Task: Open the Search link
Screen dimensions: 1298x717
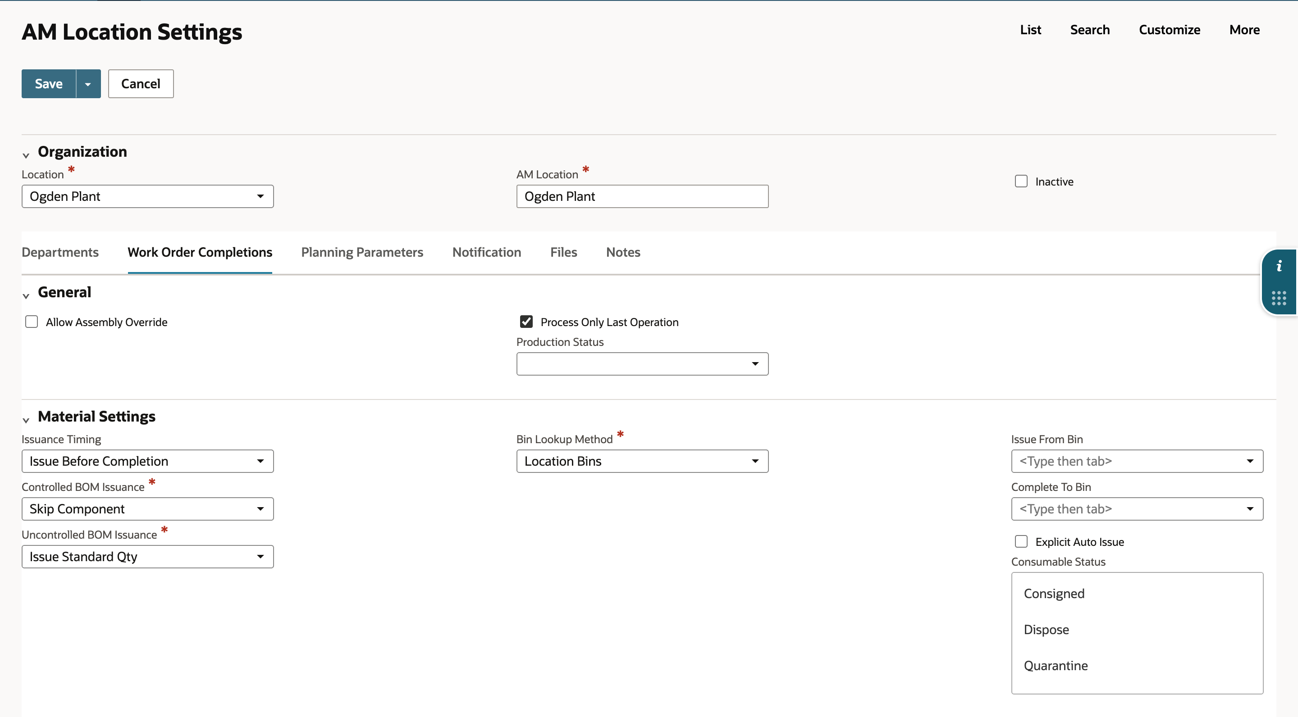Action: point(1090,30)
